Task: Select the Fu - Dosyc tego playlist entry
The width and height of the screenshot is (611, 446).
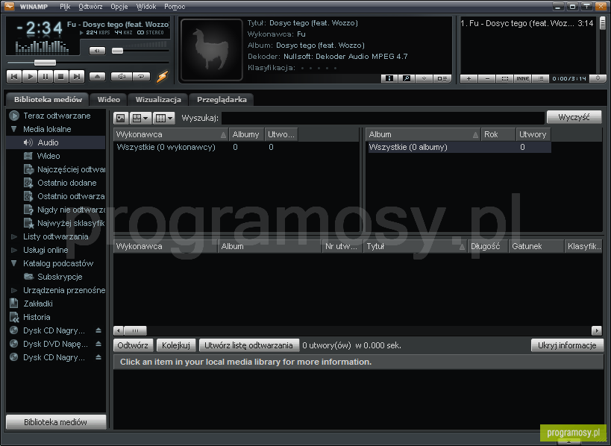Action: coord(527,23)
